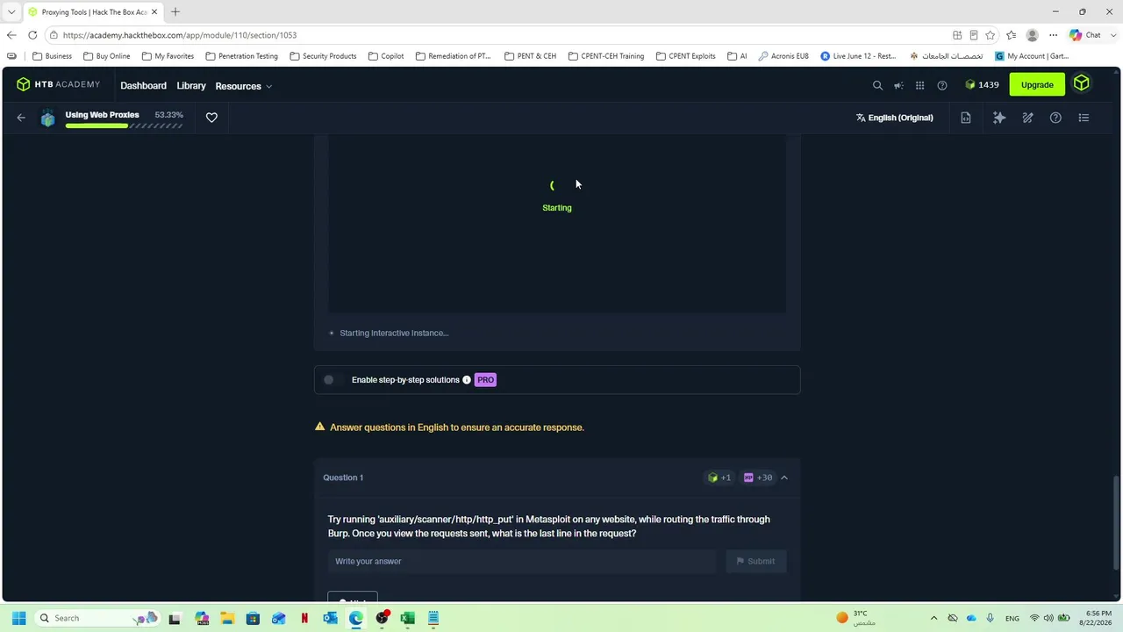
Task: Open the Acronis EU8 bookmark
Action: coord(783,56)
